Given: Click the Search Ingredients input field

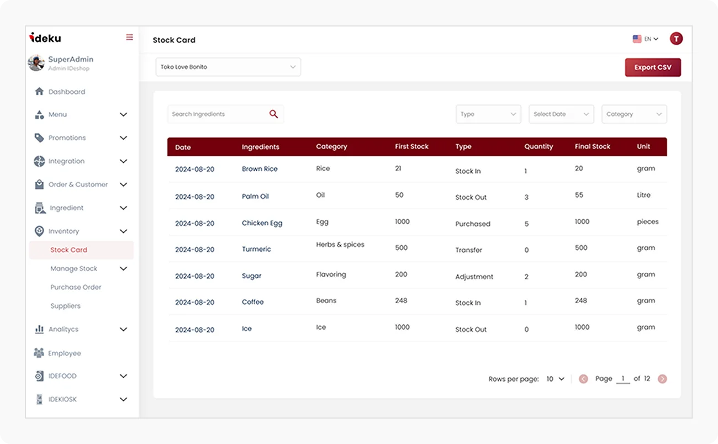Looking at the screenshot, I should (225, 114).
